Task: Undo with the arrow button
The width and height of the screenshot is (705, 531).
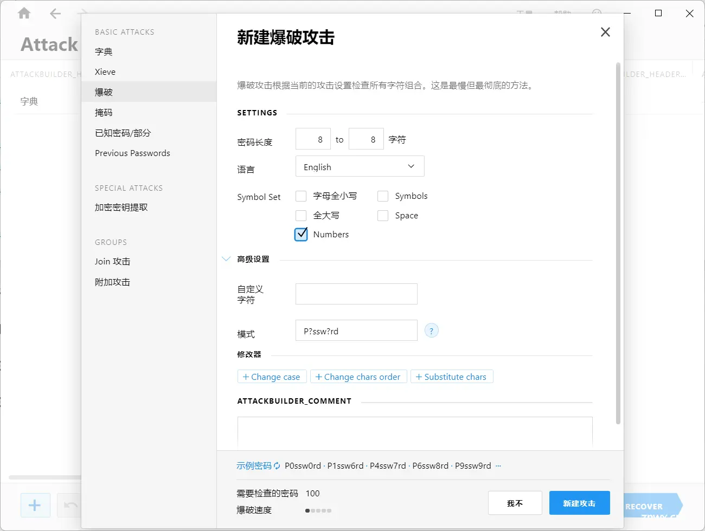Action: [70, 506]
